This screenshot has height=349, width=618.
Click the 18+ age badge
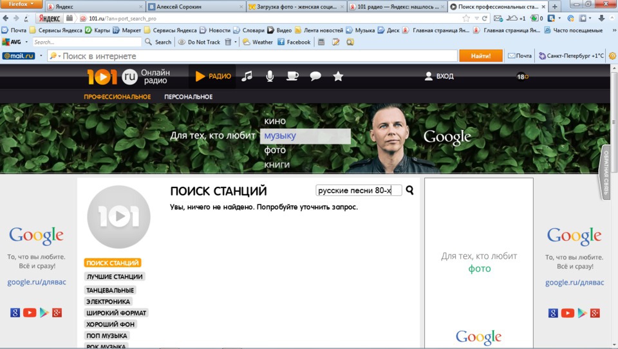pyautogui.click(x=523, y=77)
